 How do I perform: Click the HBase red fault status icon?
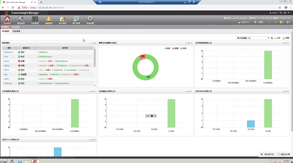tap(19, 66)
